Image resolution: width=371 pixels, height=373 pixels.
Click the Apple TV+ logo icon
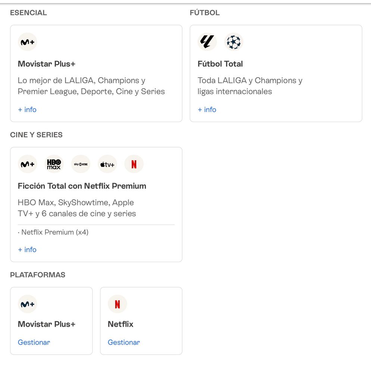pyautogui.click(x=107, y=164)
